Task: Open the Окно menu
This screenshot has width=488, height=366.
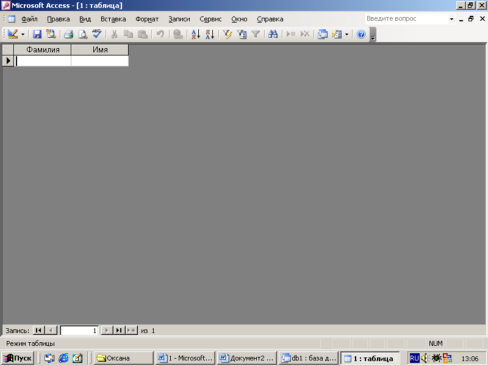Action: tap(239, 19)
